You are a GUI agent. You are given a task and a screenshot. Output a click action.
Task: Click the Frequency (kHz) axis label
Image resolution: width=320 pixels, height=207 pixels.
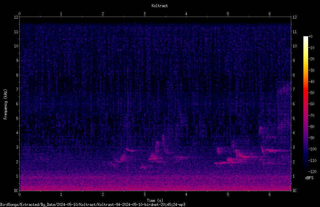[x=5, y=104]
